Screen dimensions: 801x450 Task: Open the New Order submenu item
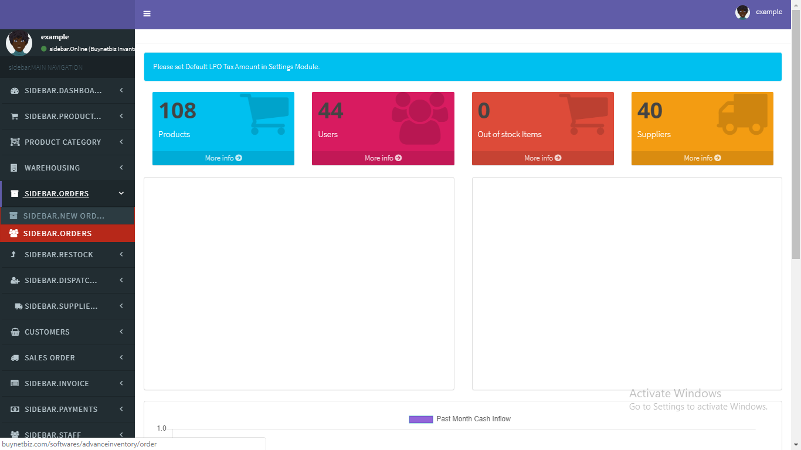click(x=63, y=216)
